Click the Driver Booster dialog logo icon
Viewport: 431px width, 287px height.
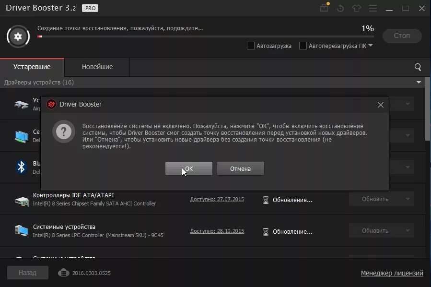(51, 104)
